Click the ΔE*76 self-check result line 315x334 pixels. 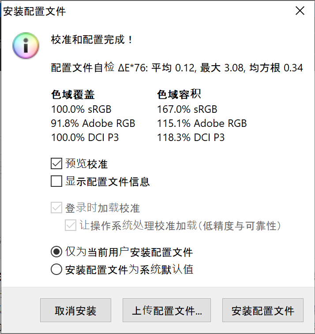(177, 67)
